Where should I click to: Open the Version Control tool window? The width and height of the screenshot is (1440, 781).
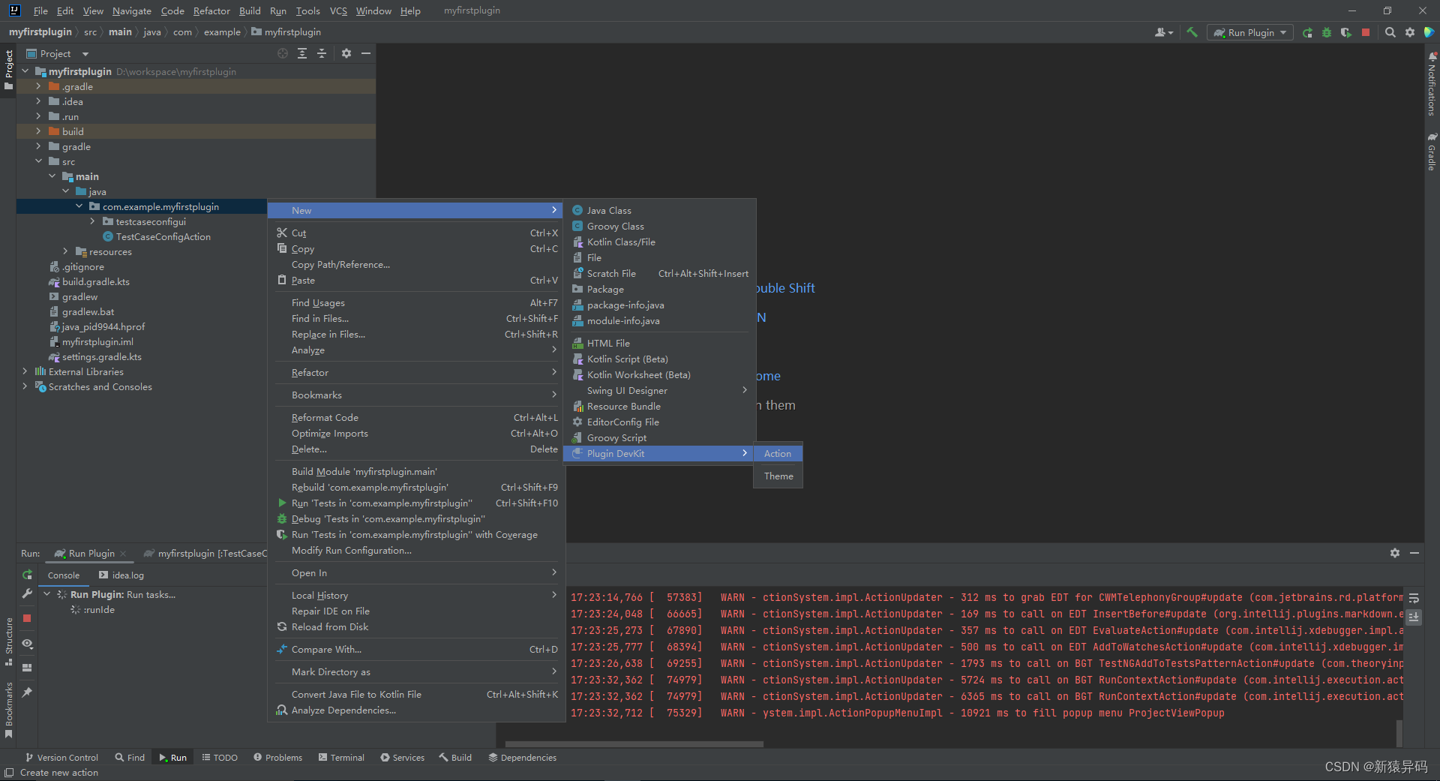coord(61,758)
